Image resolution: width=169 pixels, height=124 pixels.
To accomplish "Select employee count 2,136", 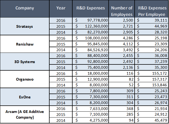I will coord(122,67).
